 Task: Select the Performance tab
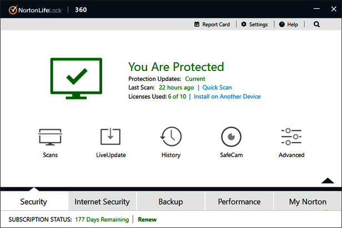[x=239, y=201]
